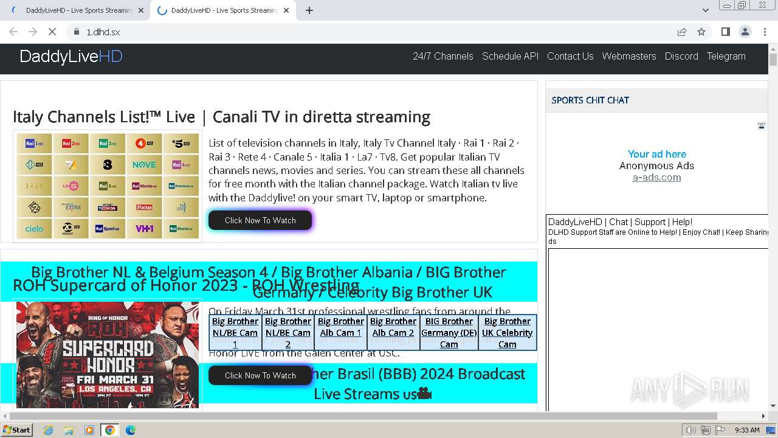Open BIG Brother Germany (DE) Cam

(x=449, y=333)
